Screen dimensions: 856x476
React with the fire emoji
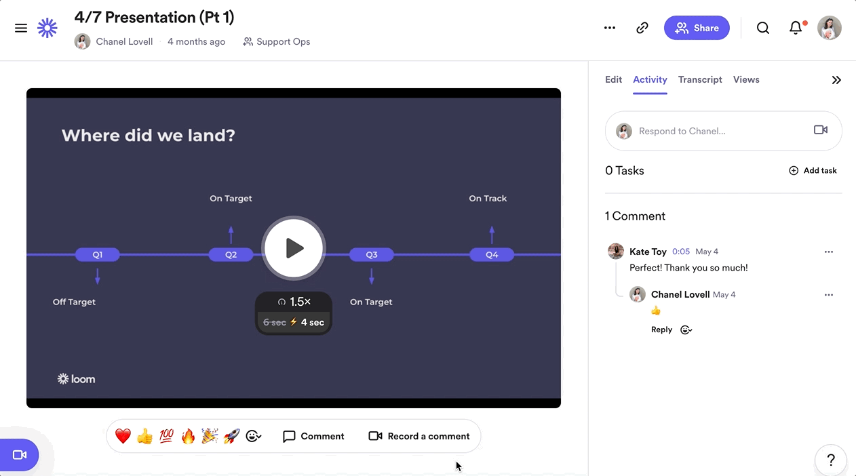click(188, 436)
